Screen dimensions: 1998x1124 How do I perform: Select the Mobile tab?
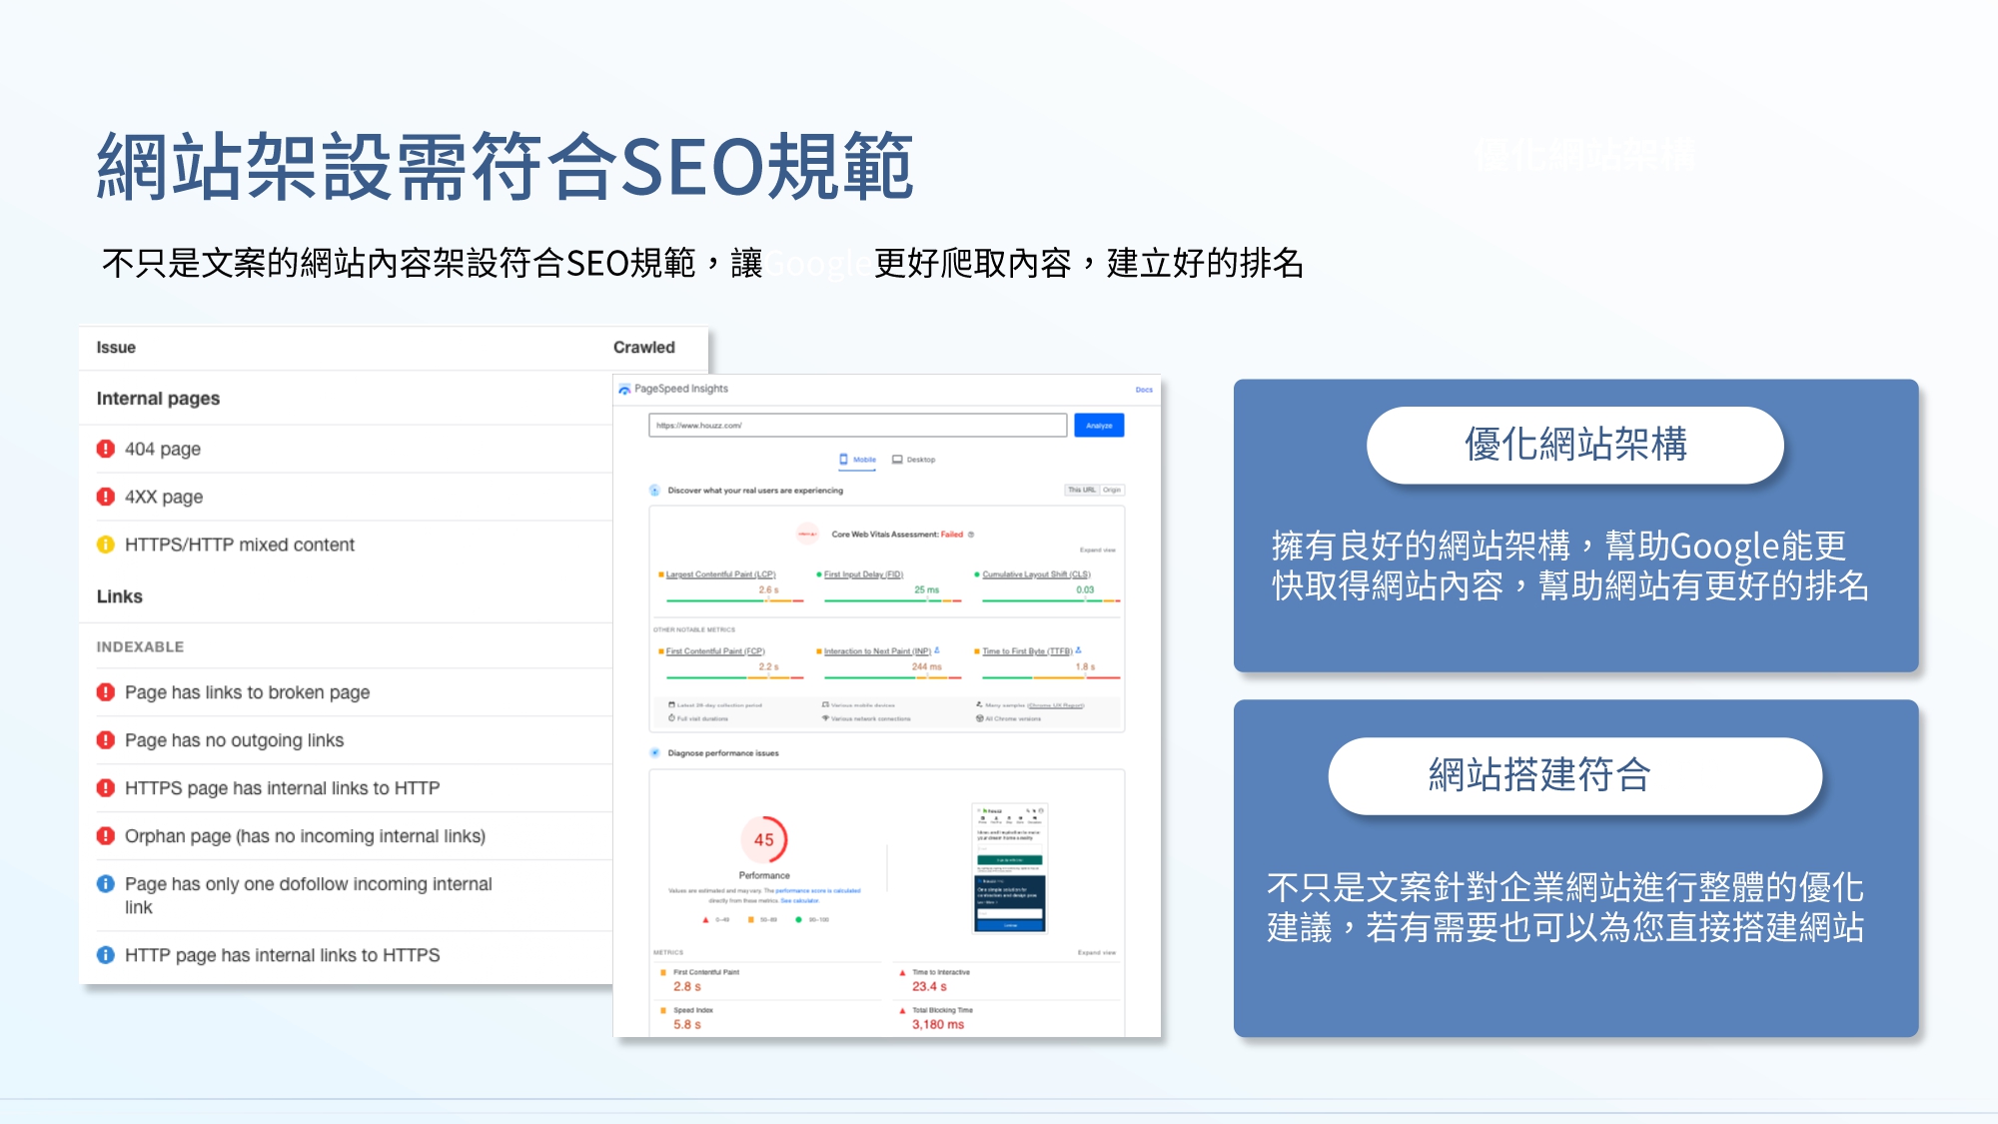[x=858, y=460]
